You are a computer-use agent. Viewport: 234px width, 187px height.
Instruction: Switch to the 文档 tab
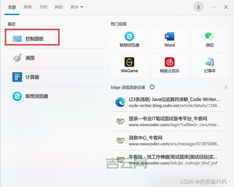point(43,7)
